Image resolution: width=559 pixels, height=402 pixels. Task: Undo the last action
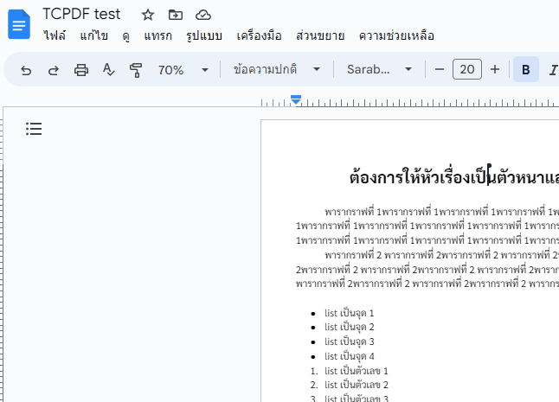[26, 70]
